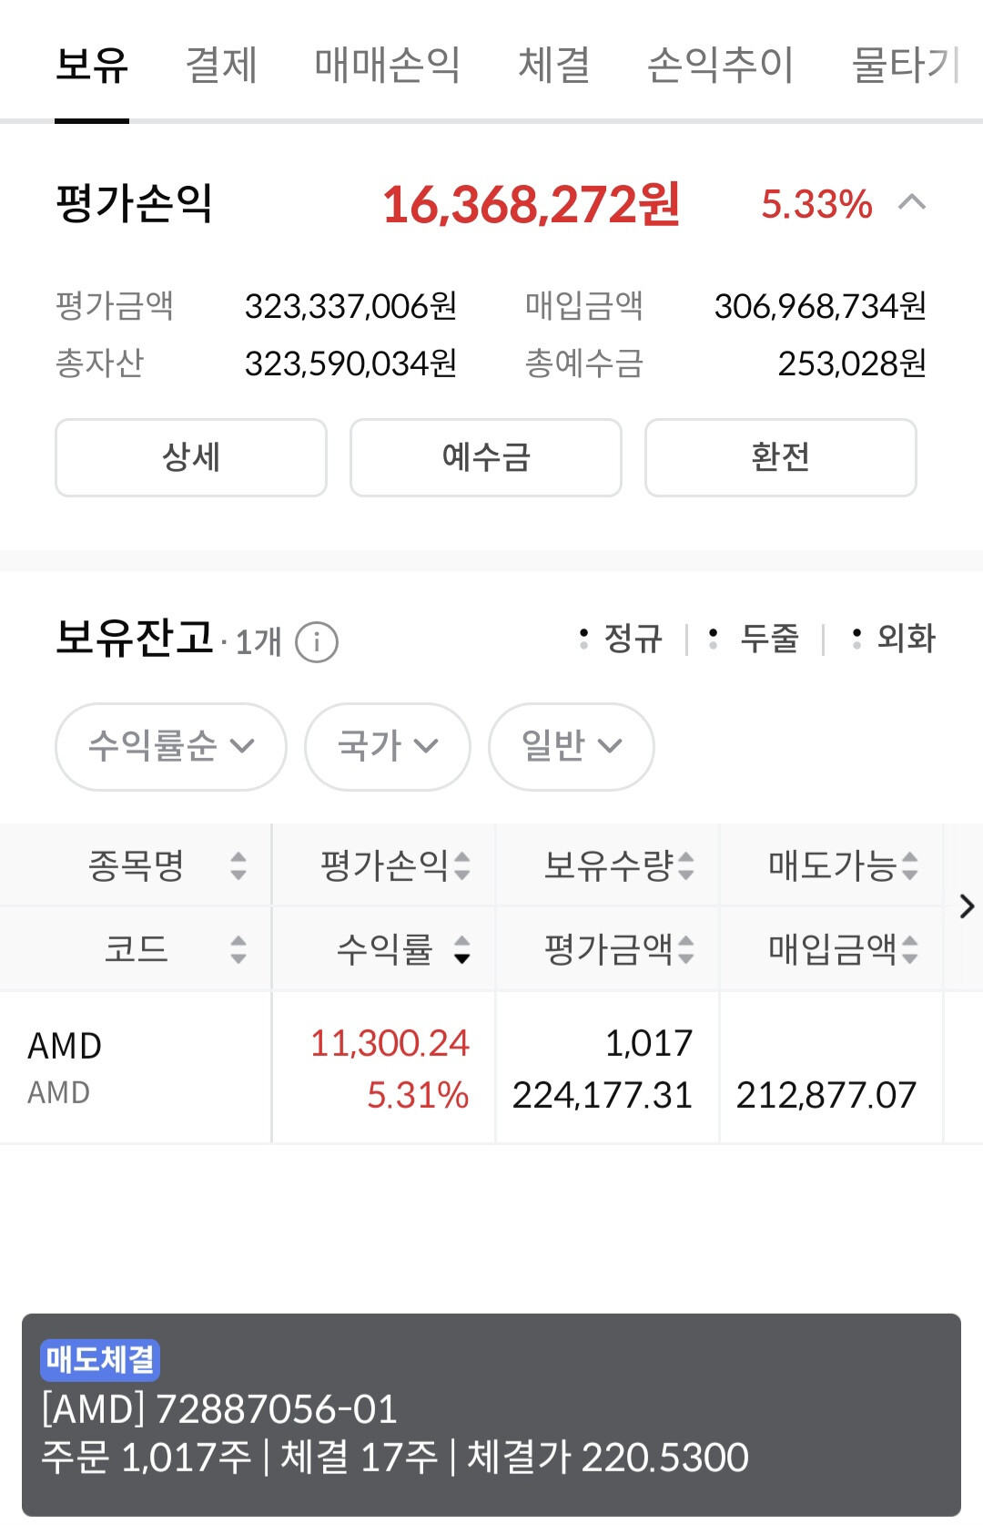Image resolution: width=983 pixels, height=1525 pixels.
Task: Open the 수익률순 sort dropdown
Action: tap(170, 746)
